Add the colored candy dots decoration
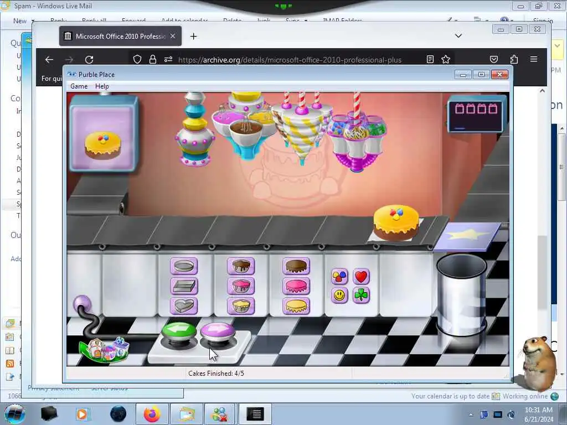Screen dimensions: 567x425 (339, 277)
